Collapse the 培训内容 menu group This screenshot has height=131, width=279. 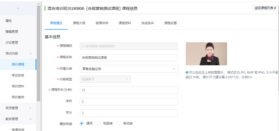coord(30,54)
